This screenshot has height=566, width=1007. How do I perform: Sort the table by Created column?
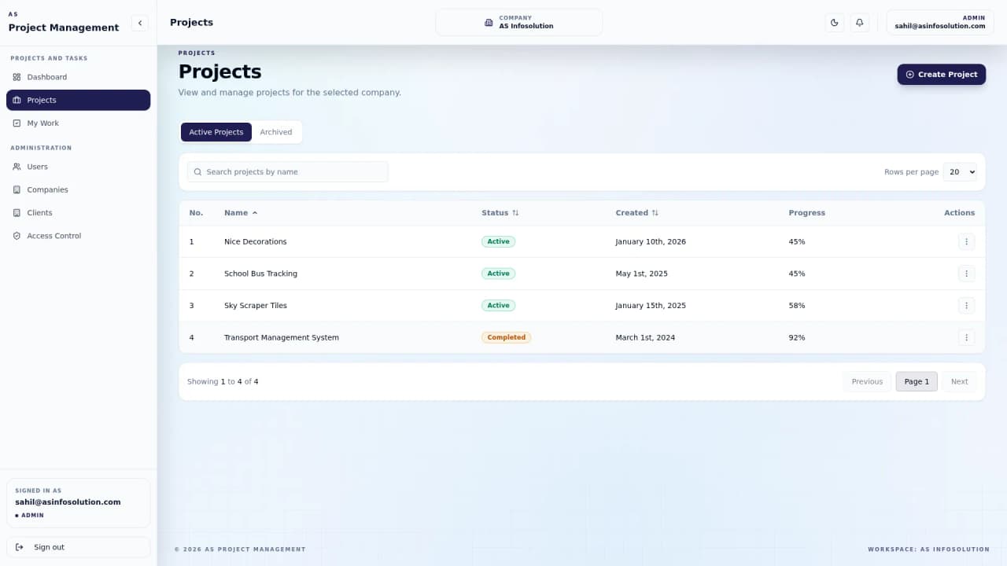point(637,213)
